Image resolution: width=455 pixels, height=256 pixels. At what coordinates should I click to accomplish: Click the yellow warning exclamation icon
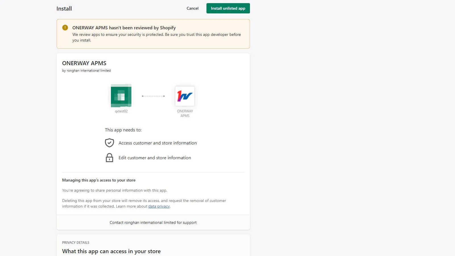(65, 28)
